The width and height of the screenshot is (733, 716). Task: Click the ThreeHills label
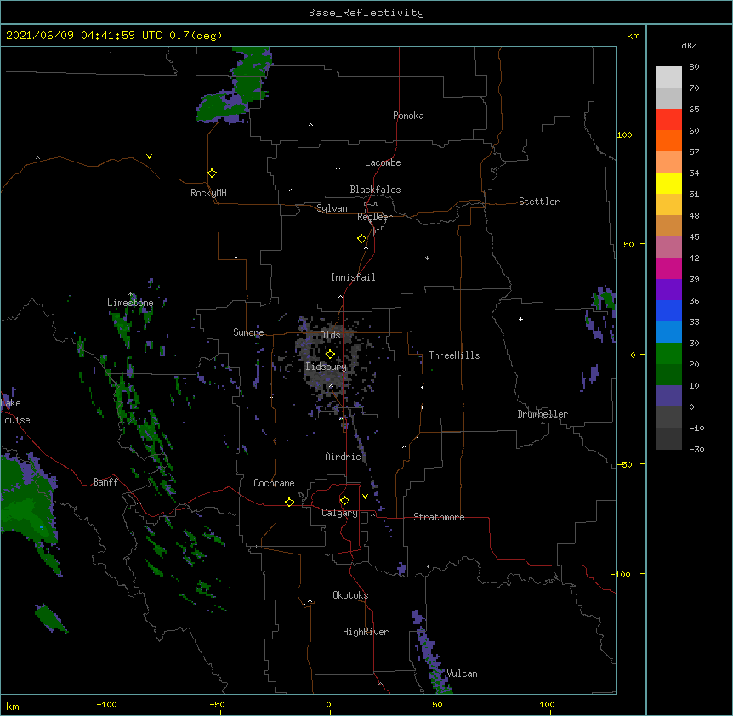[x=454, y=355]
